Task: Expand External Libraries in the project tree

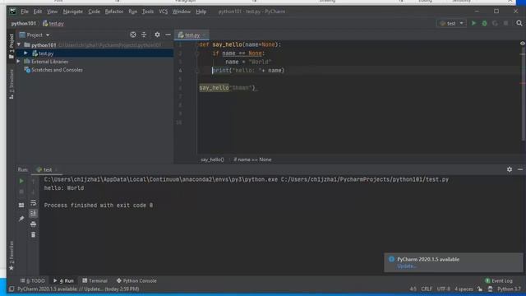Action: [x=19, y=62]
